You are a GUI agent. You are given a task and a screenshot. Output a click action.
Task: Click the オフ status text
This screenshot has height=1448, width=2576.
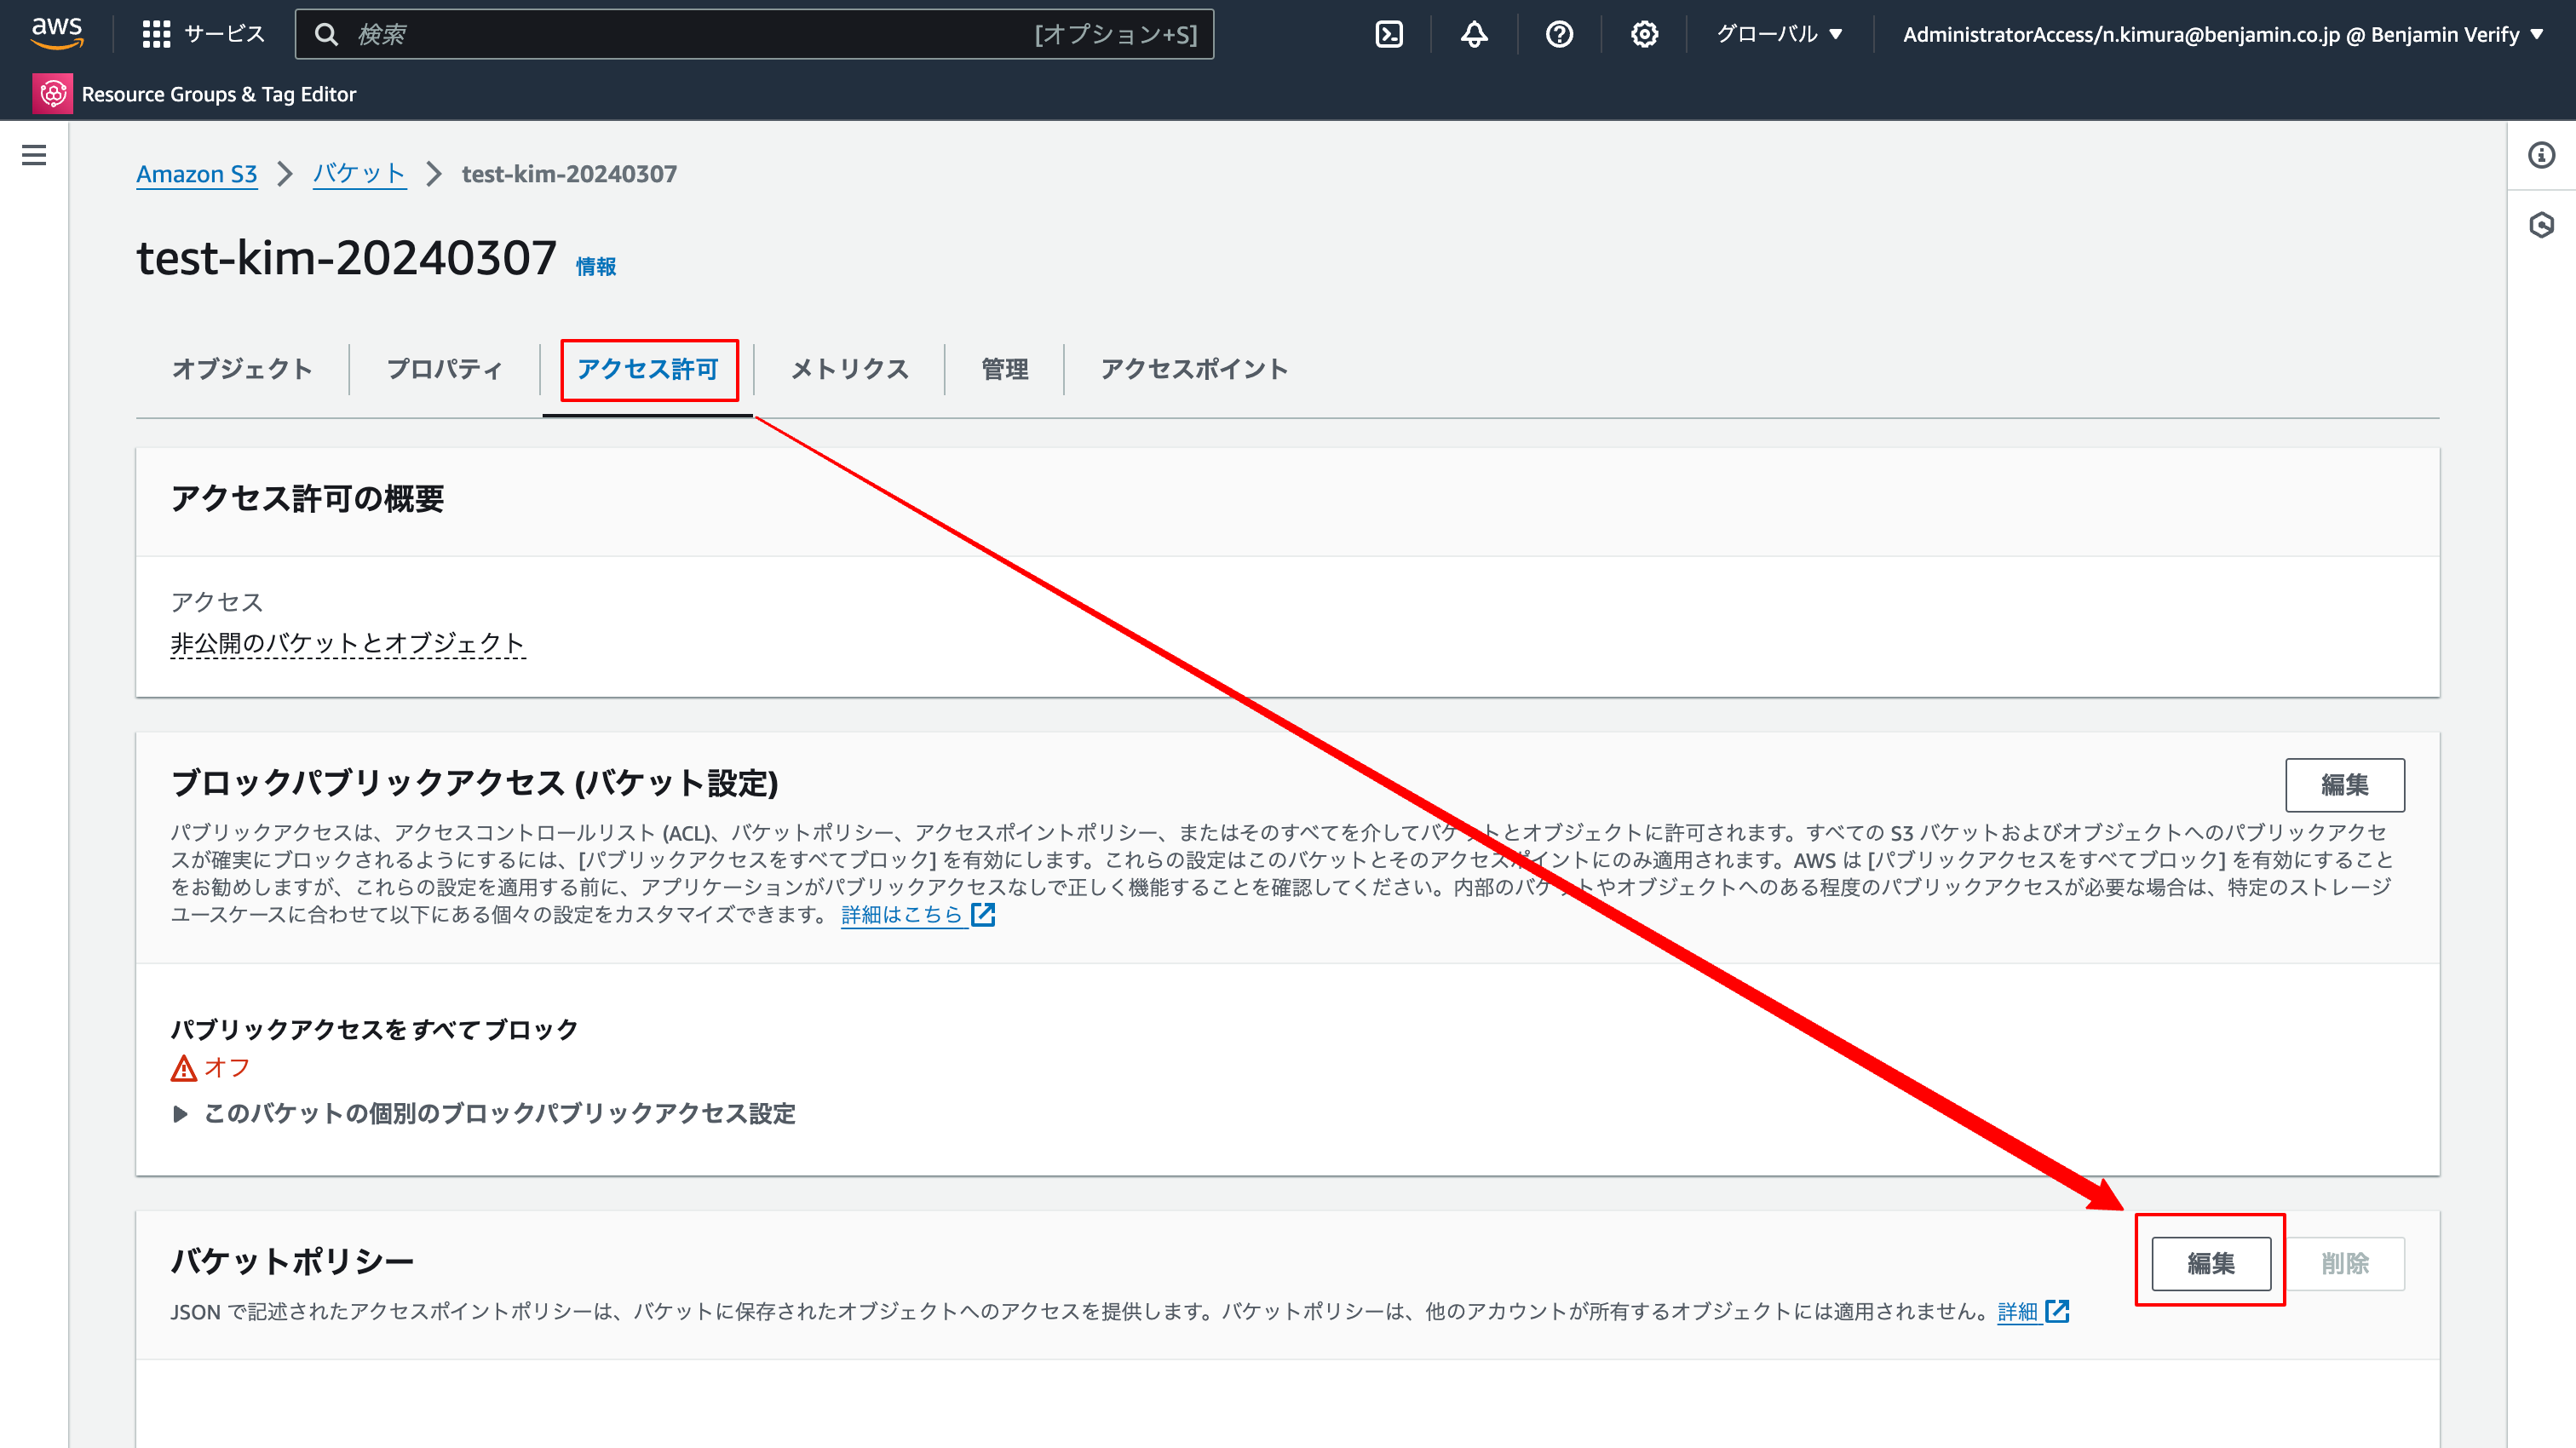click(x=227, y=1068)
